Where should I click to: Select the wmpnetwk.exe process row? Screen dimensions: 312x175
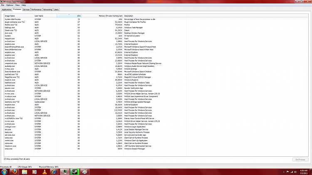tap(96, 63)
